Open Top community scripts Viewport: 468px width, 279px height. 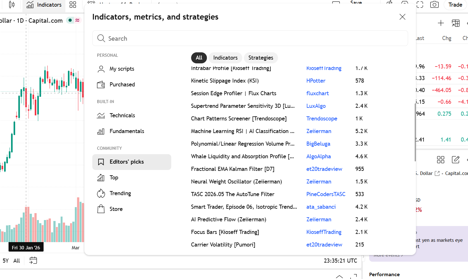click(132, 177)
